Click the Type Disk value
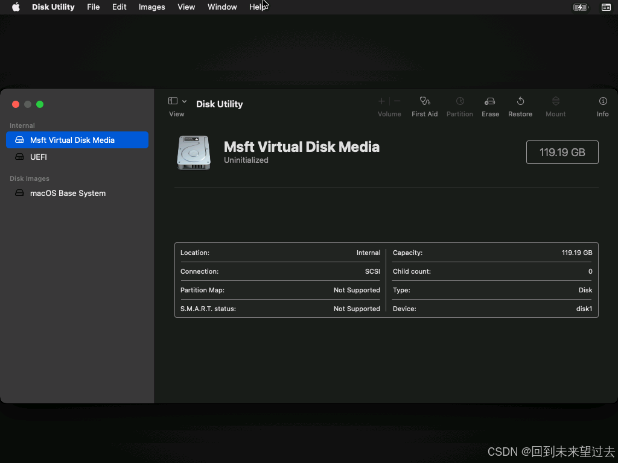This screenshot has width=618, height=463. point(585,290)
